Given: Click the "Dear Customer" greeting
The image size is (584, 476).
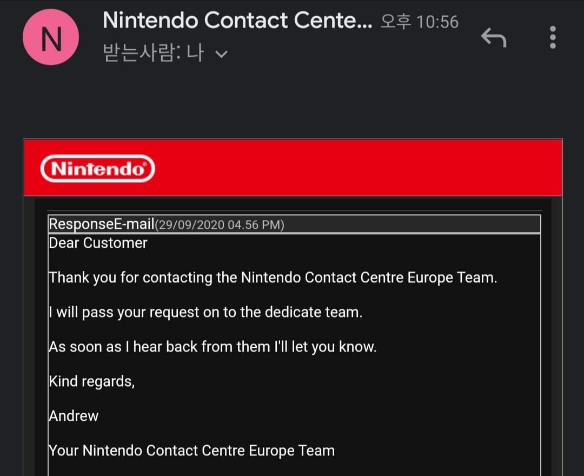Looking at the screenshot, I should [x=98, y=243].
